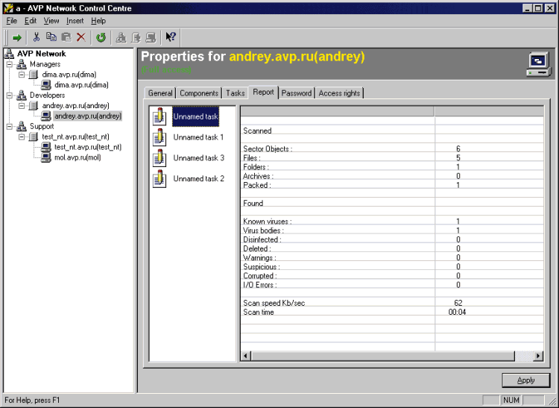Click the red X Delete icon

[81, 37]
